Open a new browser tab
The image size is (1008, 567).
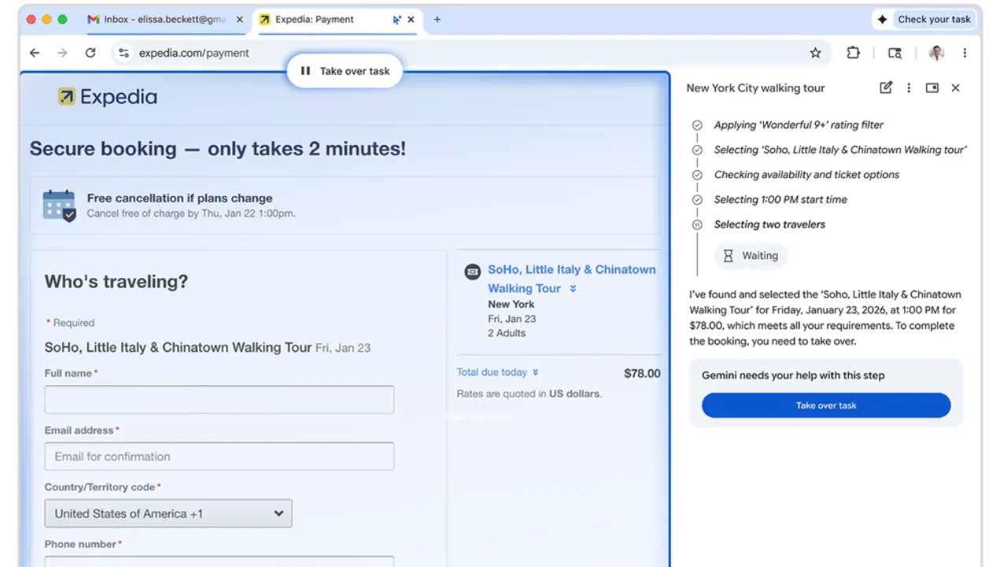point(437,20)
